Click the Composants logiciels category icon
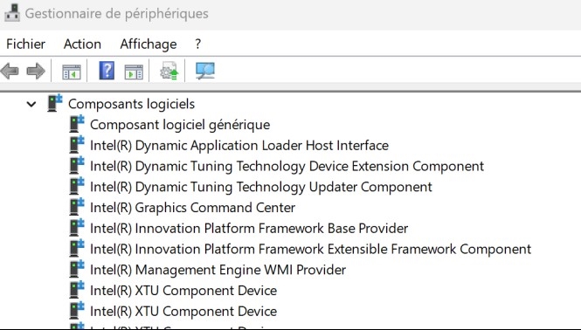The image size is (581, 330). (55, 103)
